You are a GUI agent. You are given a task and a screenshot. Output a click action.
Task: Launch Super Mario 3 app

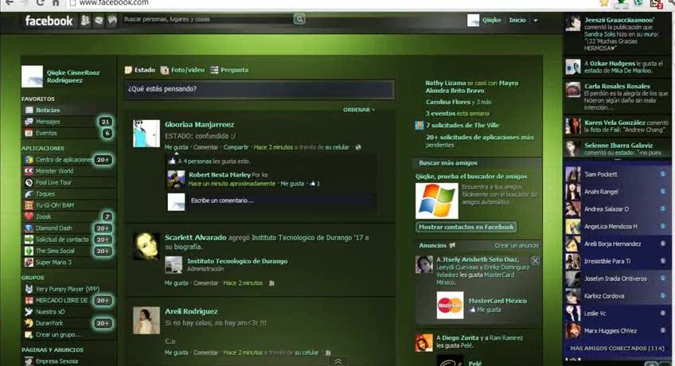pyautogui.click(x=53, y=263)
